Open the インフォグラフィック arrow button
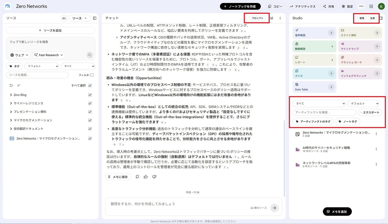Screen dimensions: 388x224 pyautogui.click(x=377, y=73)
